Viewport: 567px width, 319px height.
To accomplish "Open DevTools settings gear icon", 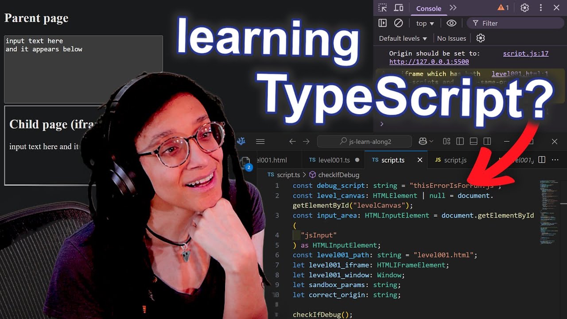I will [525, 8].
